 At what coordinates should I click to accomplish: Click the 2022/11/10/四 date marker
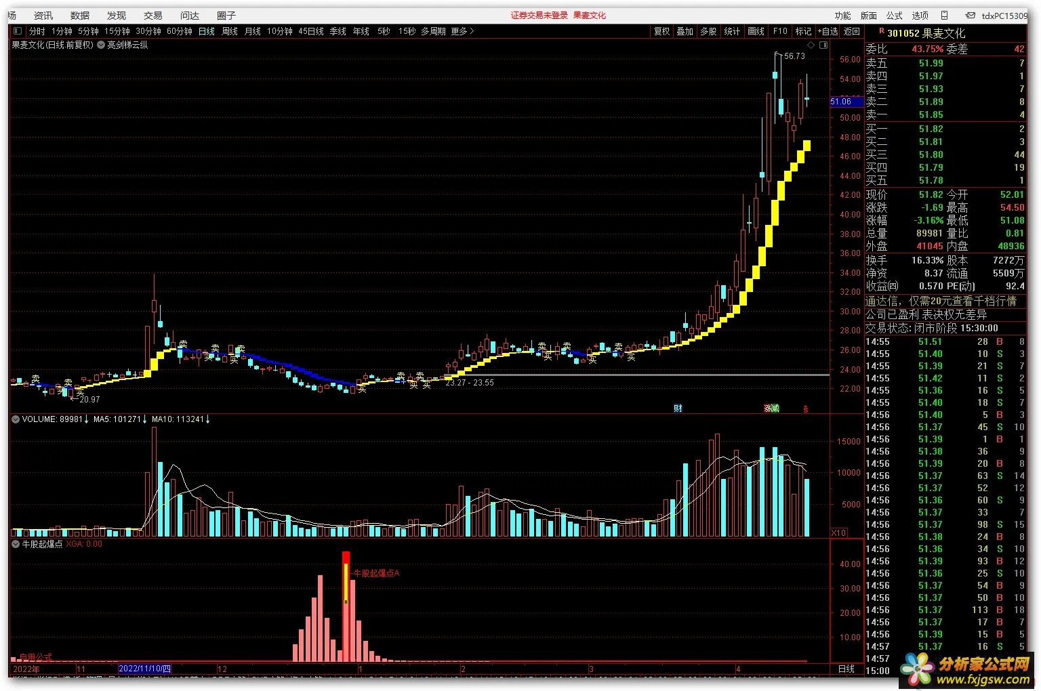point(145,669)
